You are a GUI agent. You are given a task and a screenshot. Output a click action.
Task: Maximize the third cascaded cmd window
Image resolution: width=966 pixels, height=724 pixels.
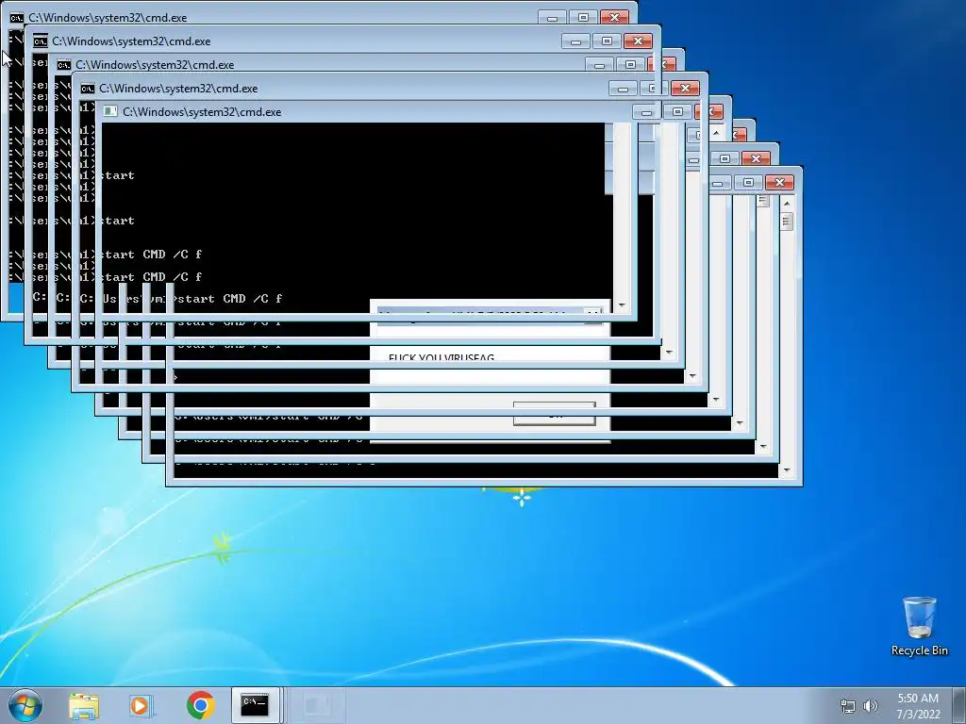point(629,65)
